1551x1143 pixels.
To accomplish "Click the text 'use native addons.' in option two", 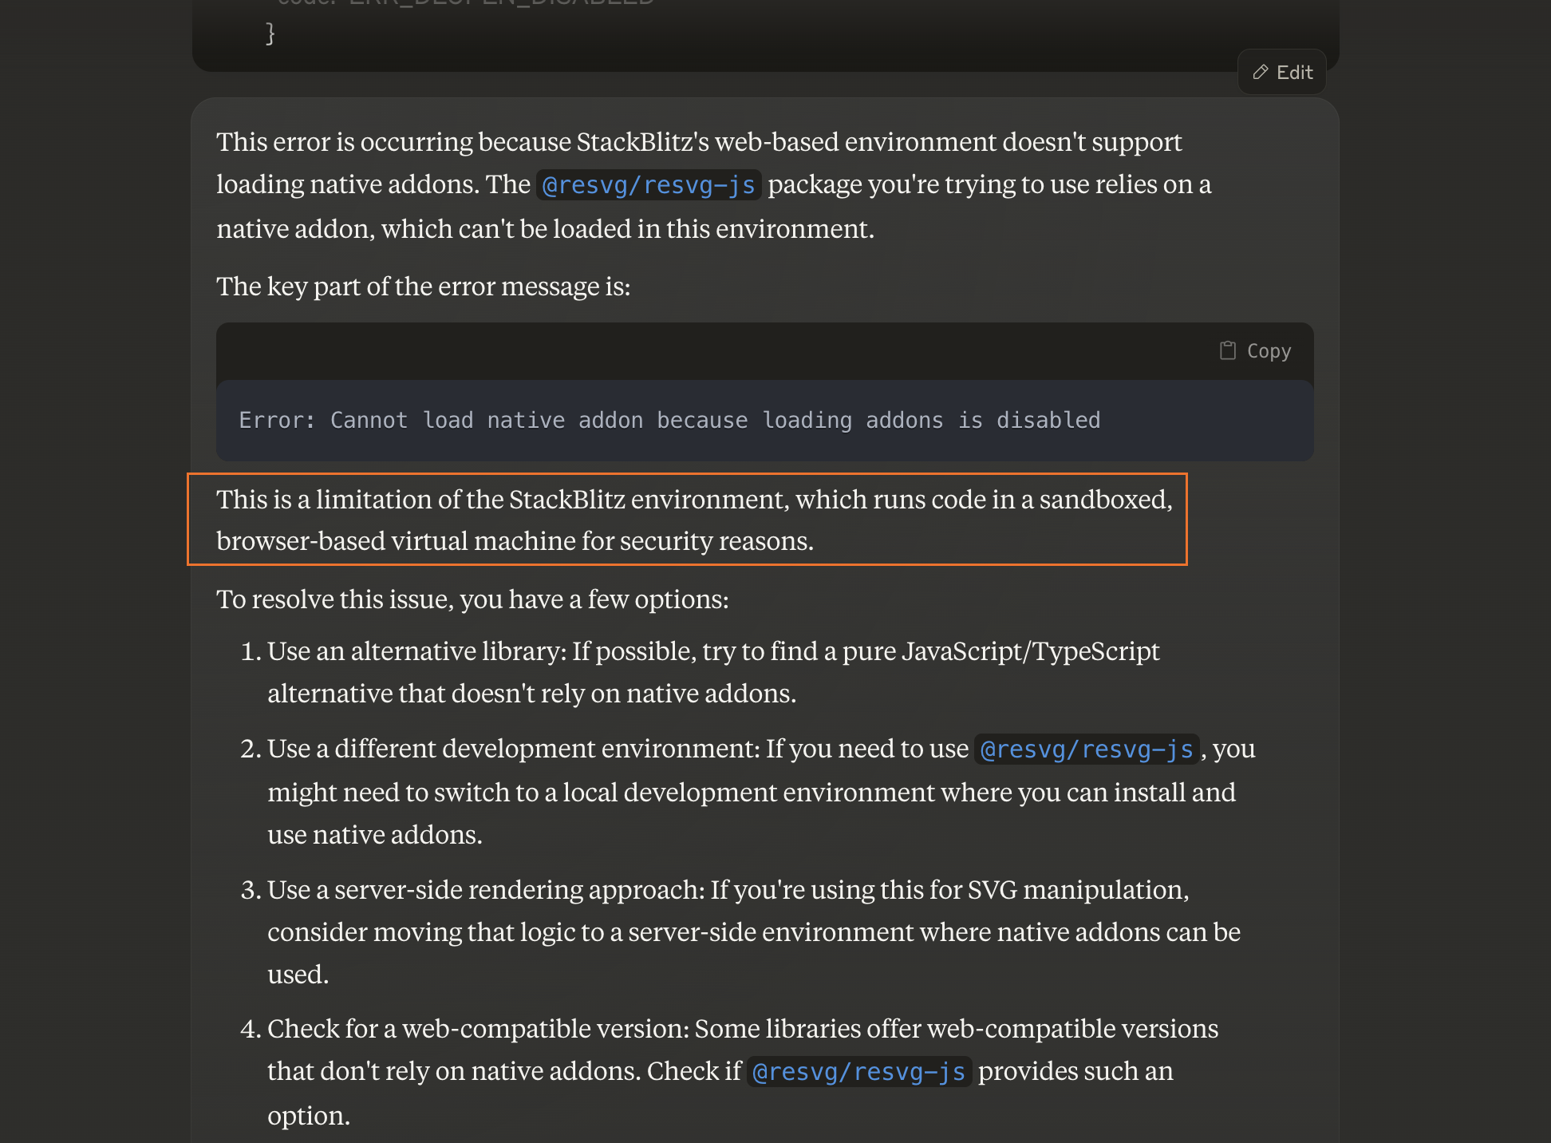I will 375,835.
